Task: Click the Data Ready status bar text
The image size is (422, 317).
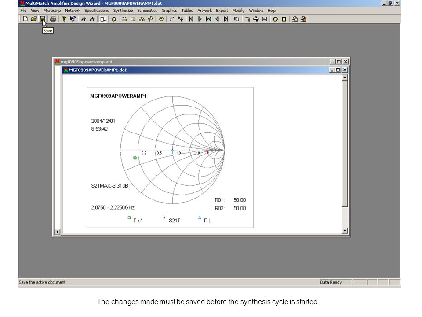Action: (331, 282)
